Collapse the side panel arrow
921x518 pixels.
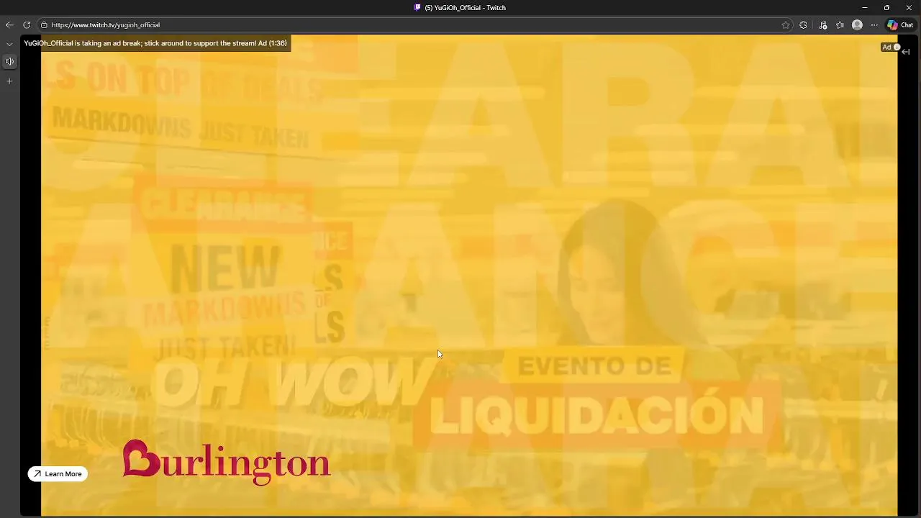tap(906, 52)
